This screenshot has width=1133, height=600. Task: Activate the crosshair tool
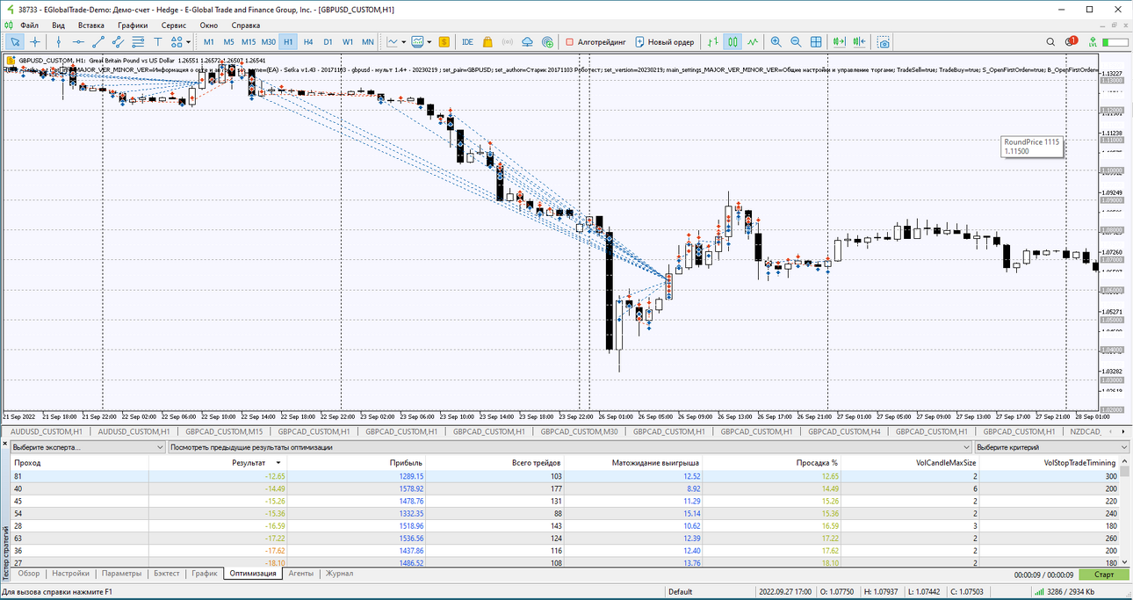click(35, 41)
